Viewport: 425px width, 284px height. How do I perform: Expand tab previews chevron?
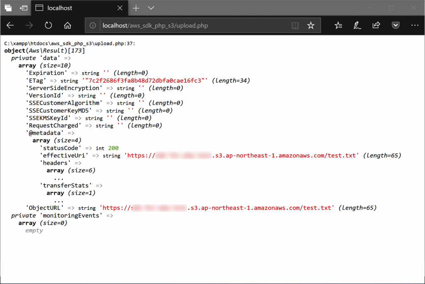151,8
